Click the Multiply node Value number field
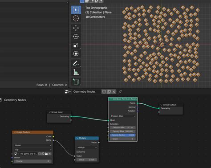 [x=87, y=160]
